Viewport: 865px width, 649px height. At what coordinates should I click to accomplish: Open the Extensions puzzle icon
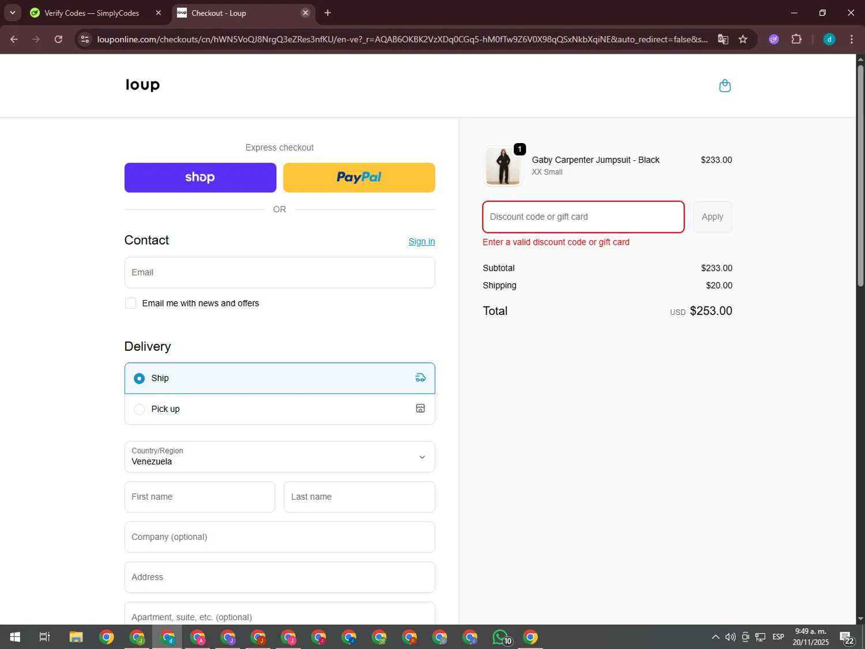796,39
